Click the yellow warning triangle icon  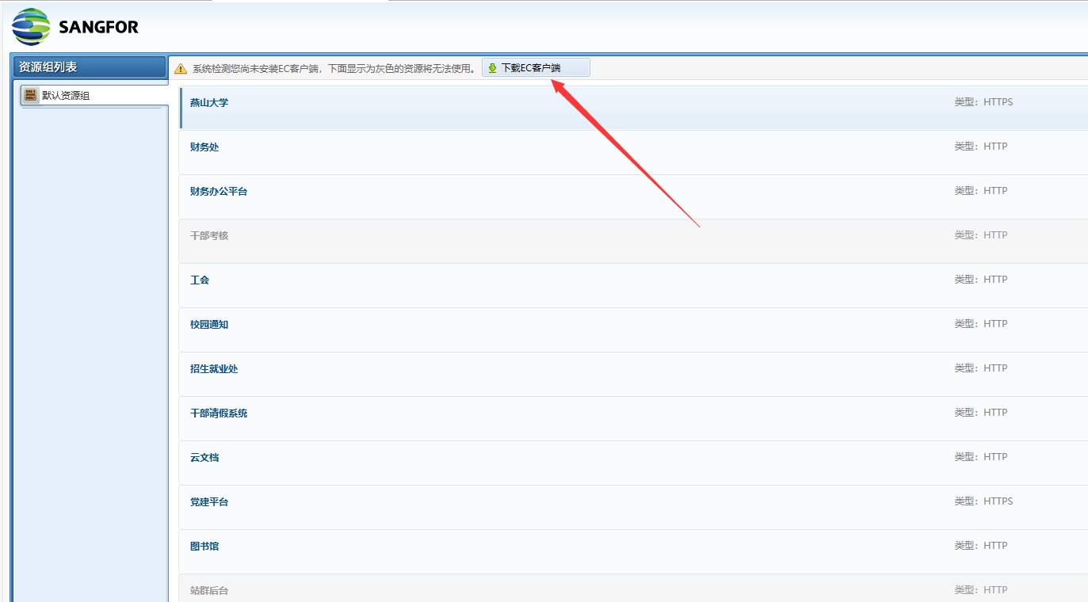click(x=181, y=69)
